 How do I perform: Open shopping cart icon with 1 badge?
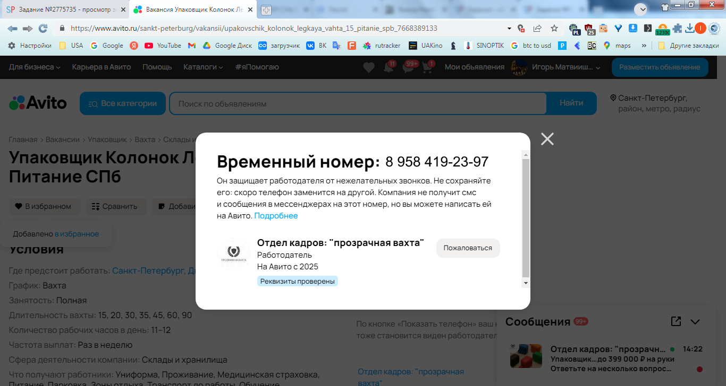pos(428,67)
